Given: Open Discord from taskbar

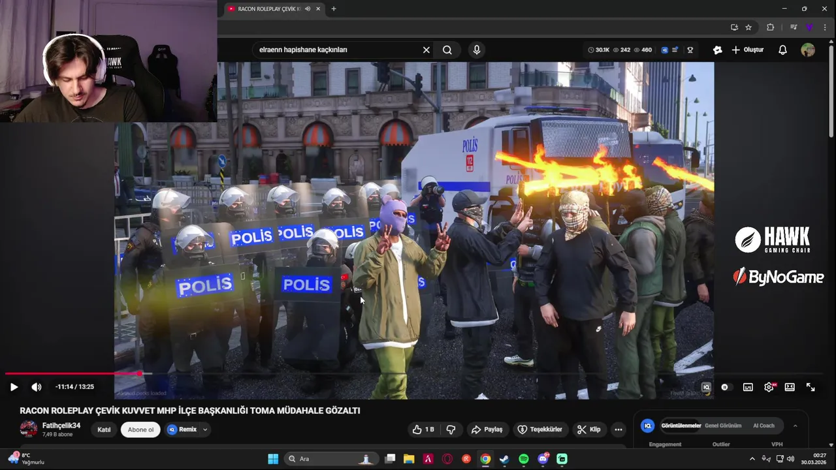Looking at the screenshot, I should [x=543, y=459].
